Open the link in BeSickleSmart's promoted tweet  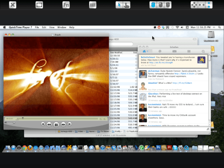point(161,63)
